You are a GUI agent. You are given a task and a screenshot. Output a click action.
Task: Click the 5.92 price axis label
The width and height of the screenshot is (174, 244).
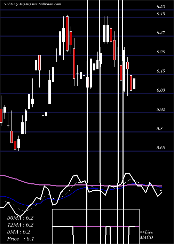(161, 109)
